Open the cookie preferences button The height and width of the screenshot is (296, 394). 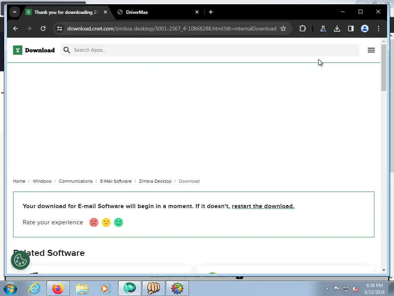point(20,260)
